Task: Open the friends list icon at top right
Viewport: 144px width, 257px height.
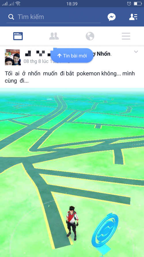Action: [133, 17]
